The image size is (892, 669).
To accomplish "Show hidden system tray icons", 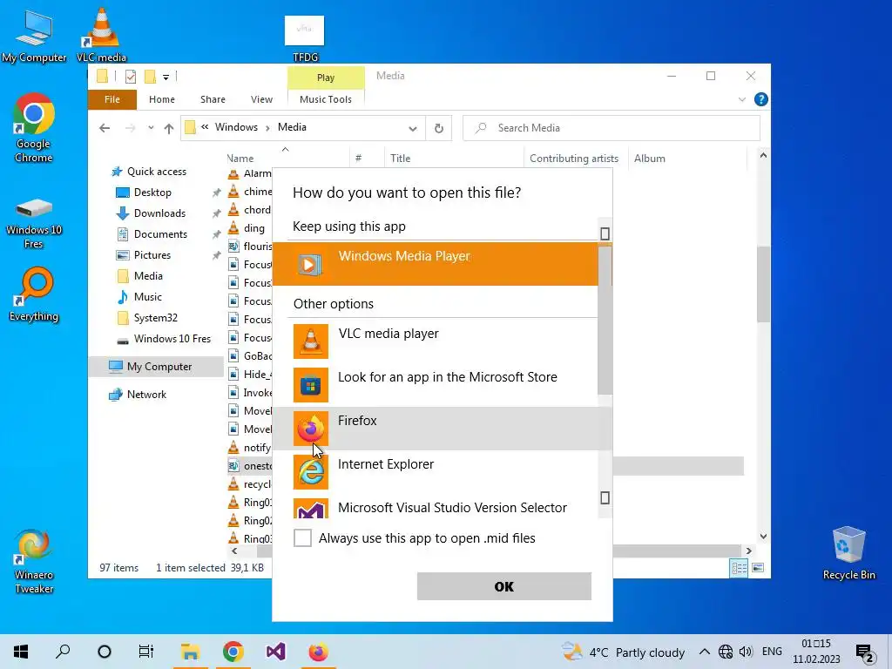I will [x=704, y=652].
